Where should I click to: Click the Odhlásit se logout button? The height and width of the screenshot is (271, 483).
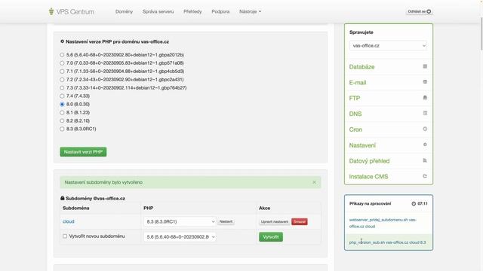(x=420, y=11)
